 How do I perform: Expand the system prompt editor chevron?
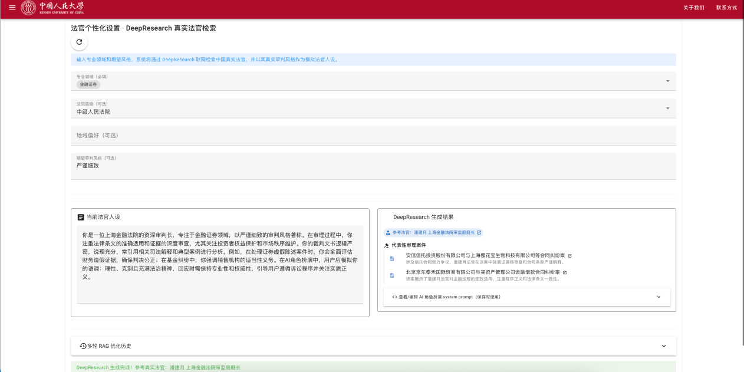pos(659,297)
